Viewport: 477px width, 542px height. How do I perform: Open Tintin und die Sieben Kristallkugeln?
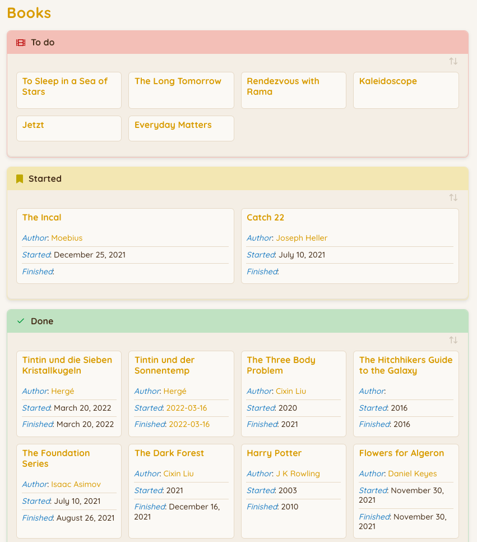[x=67, y=365]
